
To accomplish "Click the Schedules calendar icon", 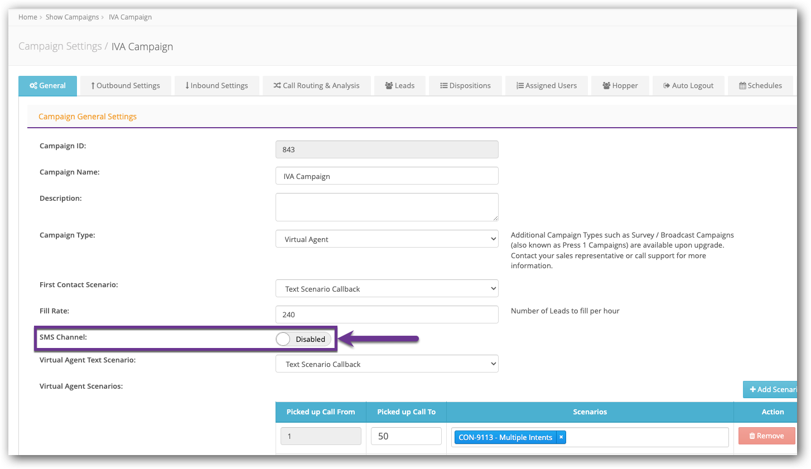I will [x=742, y=85].
